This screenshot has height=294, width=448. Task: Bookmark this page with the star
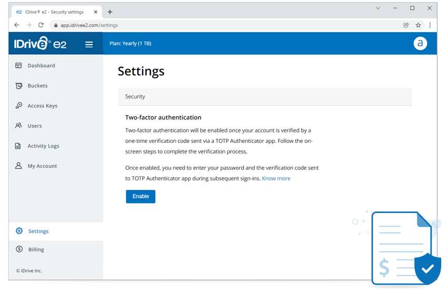[x=418, y=25]
